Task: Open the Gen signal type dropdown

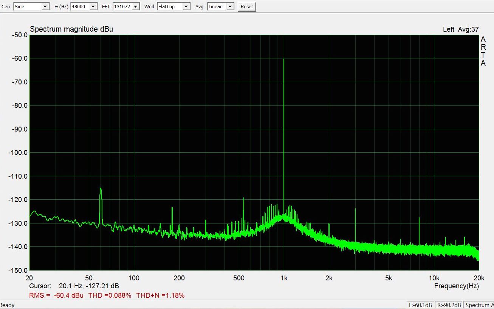Action: pos(31,6)
